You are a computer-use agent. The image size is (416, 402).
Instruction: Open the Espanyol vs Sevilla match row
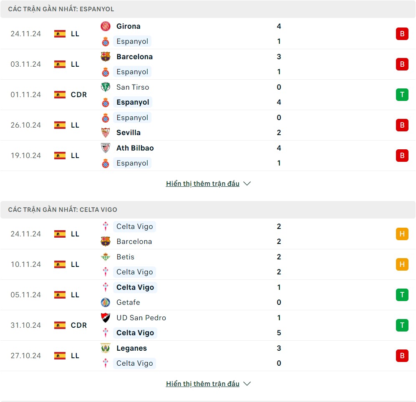209,125
